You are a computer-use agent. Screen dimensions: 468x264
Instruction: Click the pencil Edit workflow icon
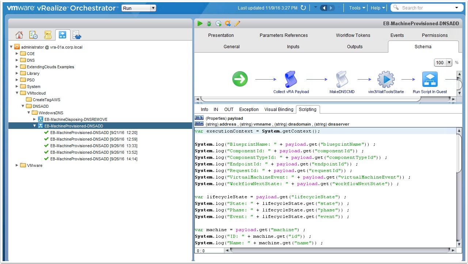click(237, 23)
